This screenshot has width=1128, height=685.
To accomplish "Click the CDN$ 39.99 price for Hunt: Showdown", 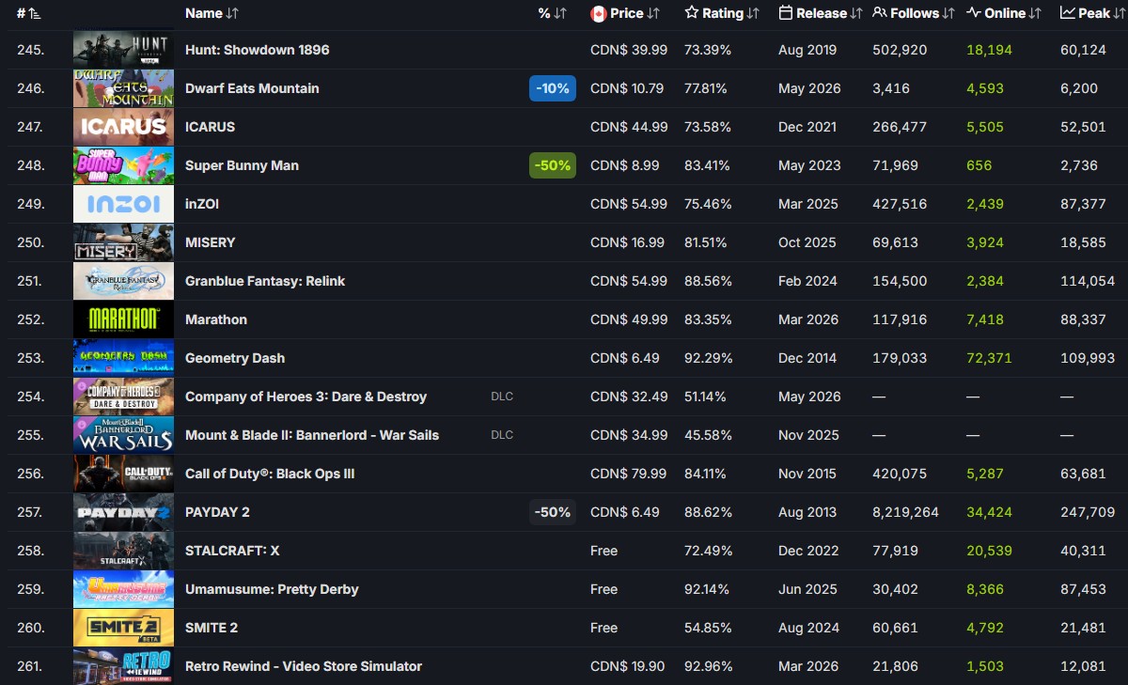I will tap(629, 50).
